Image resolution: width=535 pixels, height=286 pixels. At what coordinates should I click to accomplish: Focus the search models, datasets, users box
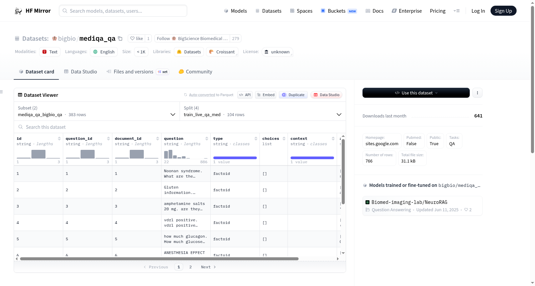[x=123, y=11]
